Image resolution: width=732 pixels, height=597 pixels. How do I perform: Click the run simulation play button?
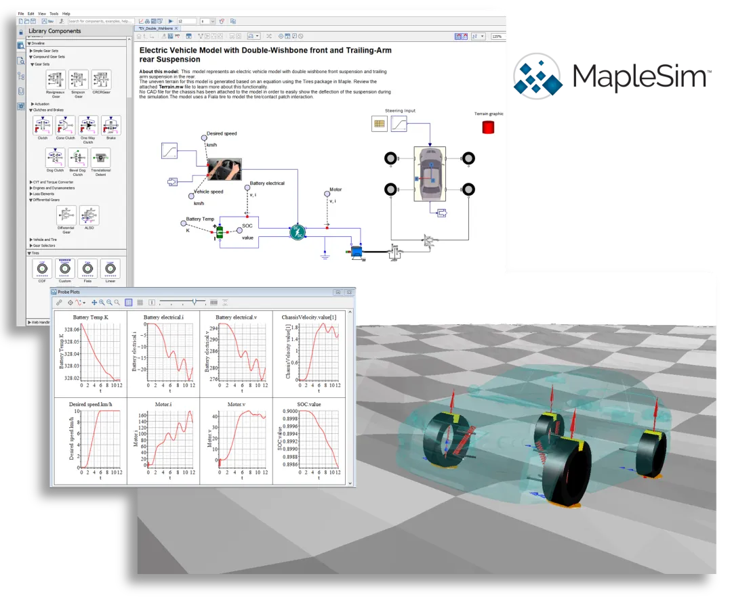click(171, 21)
